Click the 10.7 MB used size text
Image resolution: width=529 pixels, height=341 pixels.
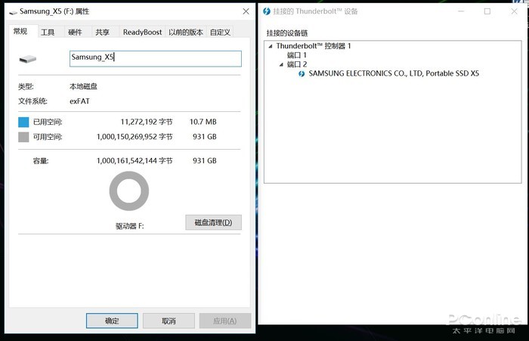pyautogui.click(x=203, y=122)
